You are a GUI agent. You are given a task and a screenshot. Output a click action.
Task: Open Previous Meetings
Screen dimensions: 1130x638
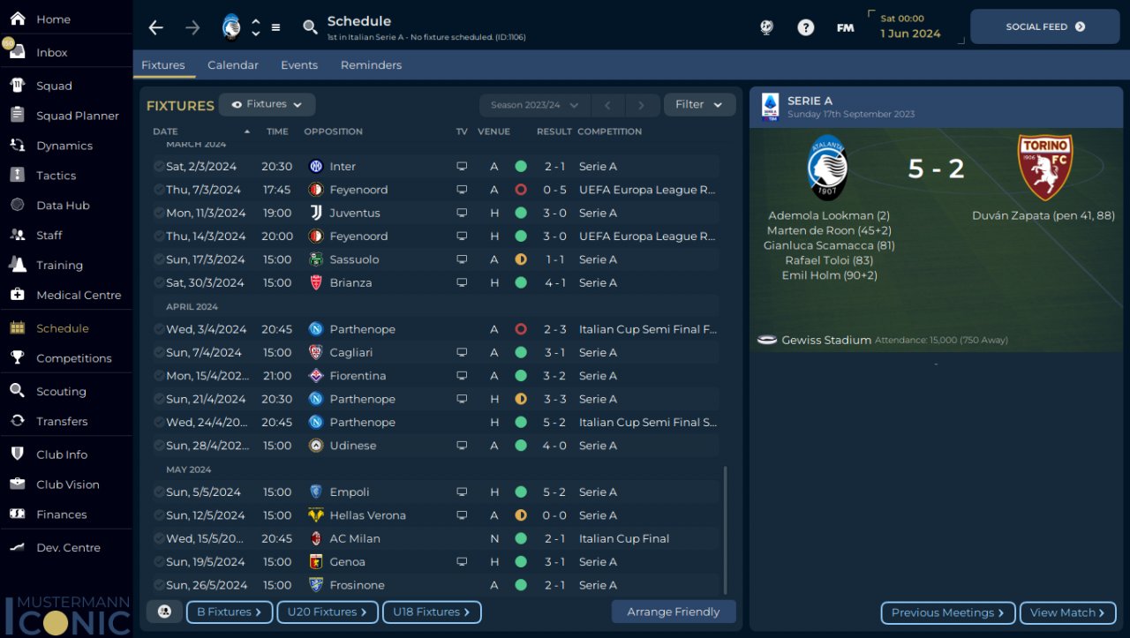click(947, 612)
